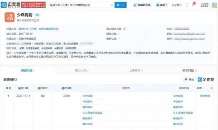Open 光大控股 investor link
Image resolution: width=218 pixels, height=130 pixels.
click(x=88, y=96)
